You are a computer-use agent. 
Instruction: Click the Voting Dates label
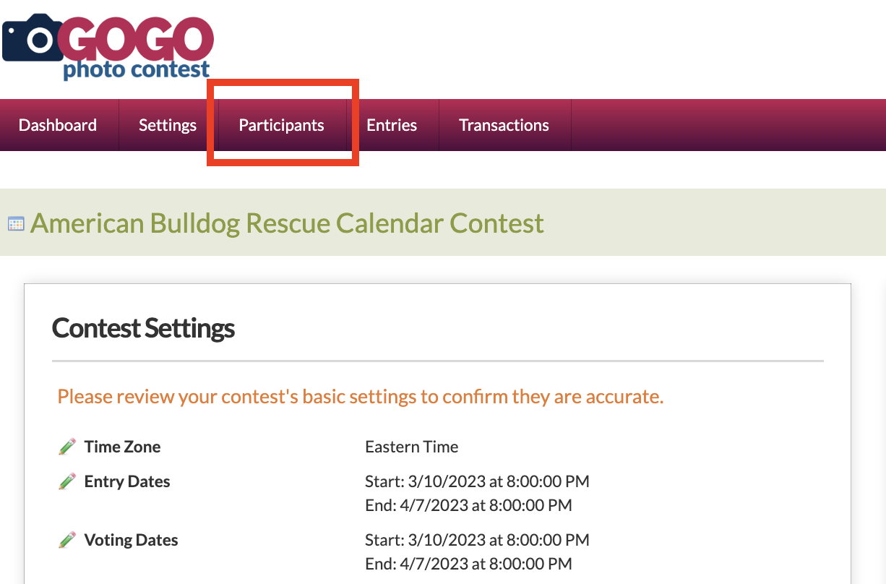click(131, 540)
